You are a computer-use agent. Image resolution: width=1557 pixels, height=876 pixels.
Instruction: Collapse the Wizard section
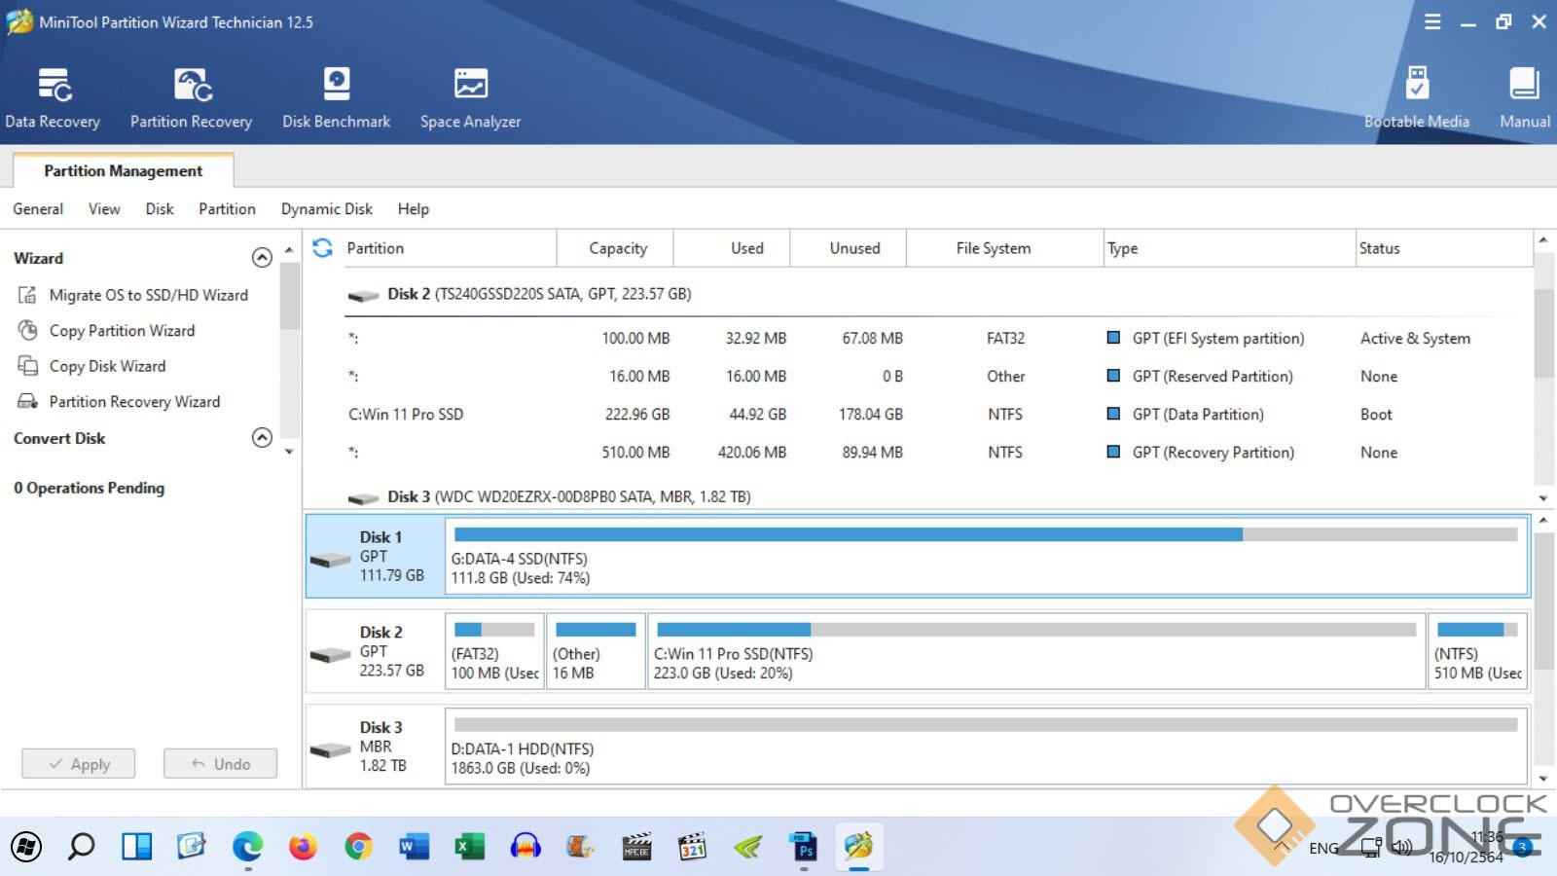click(262, 258)
